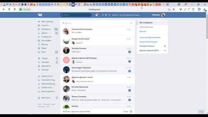Expand tab overflow chevron in tab strip

click(163, 4)
